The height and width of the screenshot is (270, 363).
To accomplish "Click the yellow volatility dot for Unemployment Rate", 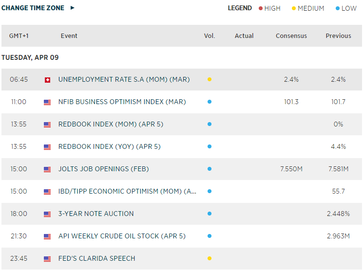I will (x=210, y=79).
